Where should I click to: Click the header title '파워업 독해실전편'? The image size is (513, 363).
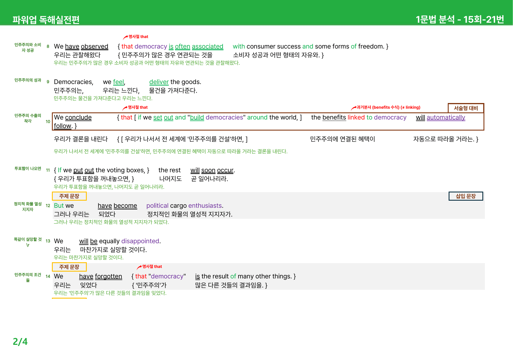(x=46, y=20)
